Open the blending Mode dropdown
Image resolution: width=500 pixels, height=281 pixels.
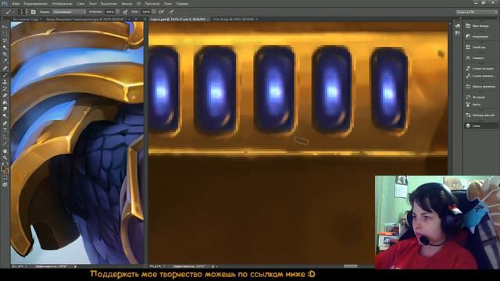(x=70, y=12)
